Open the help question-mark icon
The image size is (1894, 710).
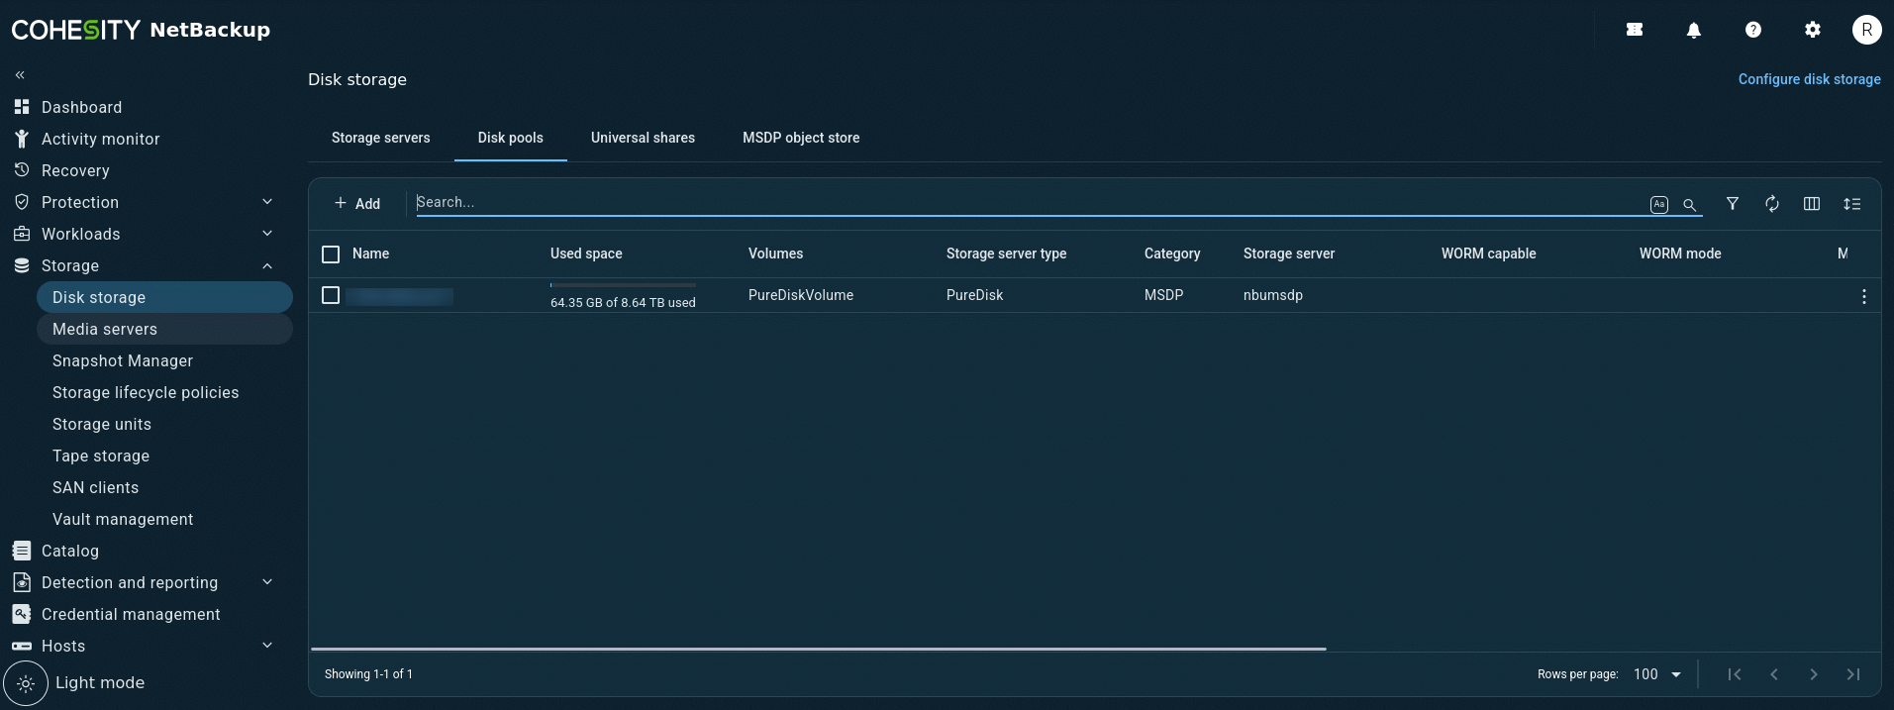[x=1753, y=30]
